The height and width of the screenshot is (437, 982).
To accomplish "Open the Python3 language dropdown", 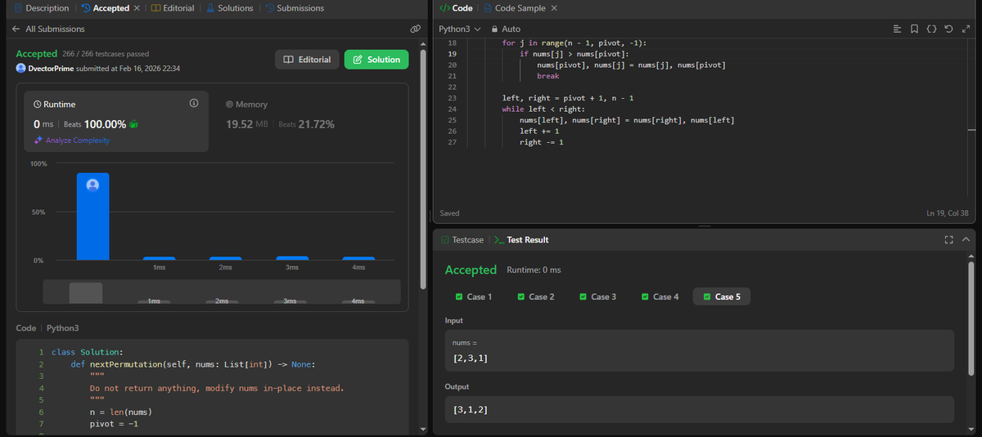I will click(x=459, y=29).
